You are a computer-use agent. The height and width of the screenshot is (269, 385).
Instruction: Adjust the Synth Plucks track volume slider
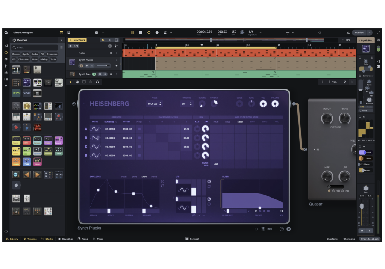tap(103, 66)
